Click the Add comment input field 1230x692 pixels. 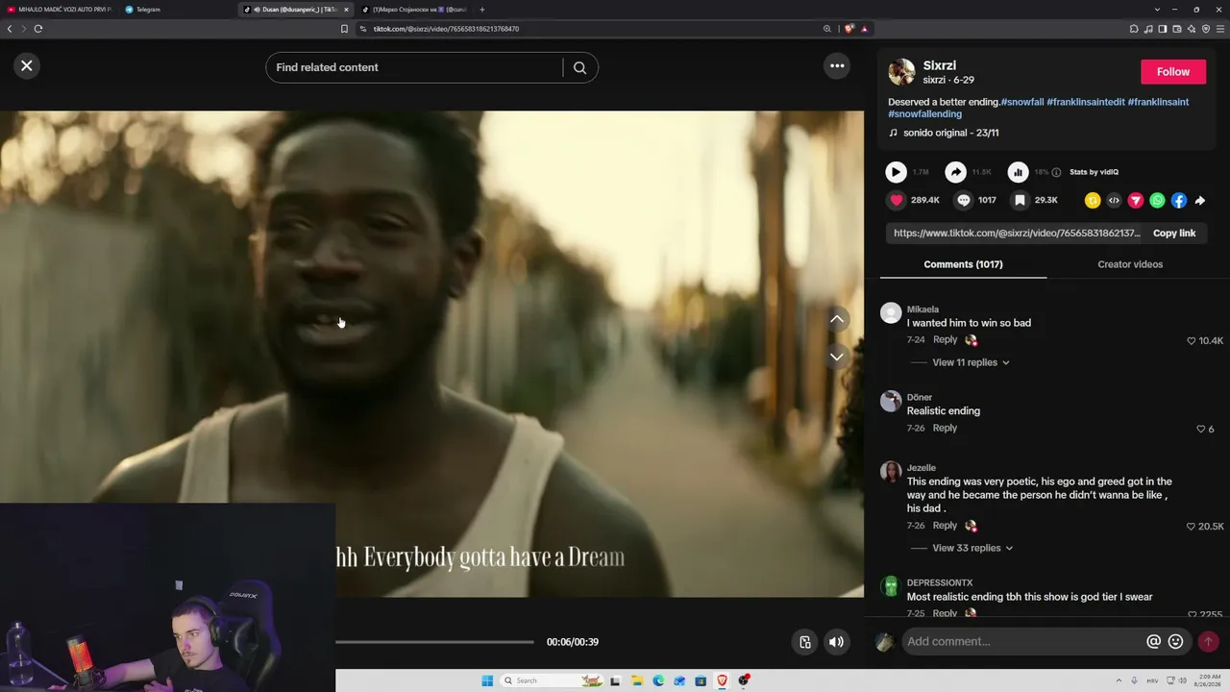coord(1022,642)
